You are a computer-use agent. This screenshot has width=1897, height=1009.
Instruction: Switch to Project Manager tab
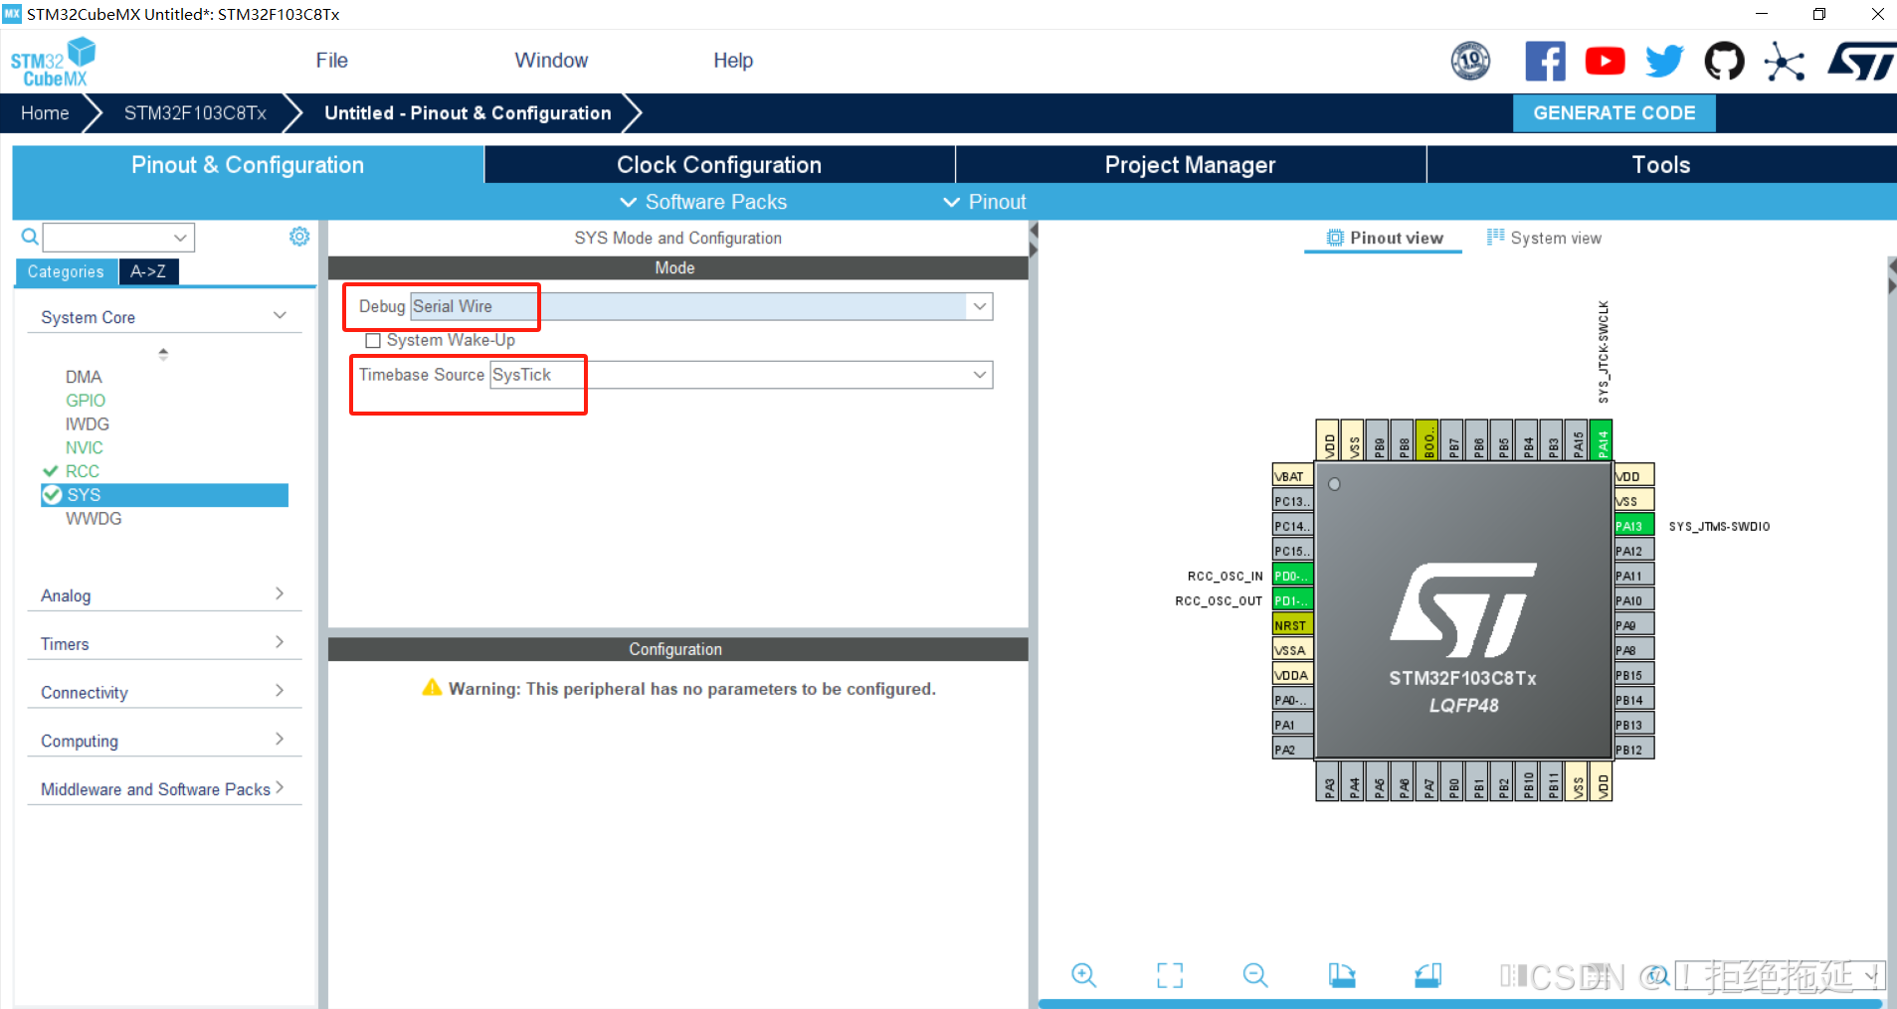[1190, 165]
